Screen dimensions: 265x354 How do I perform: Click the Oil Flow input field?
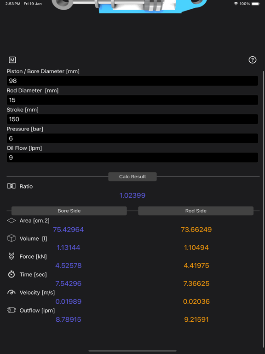pyautogui.click(x=132, y=157)
